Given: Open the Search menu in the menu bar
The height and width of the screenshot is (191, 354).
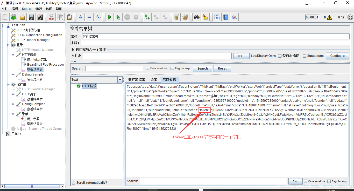Looking at the screenshot, I should click(27, 9).
